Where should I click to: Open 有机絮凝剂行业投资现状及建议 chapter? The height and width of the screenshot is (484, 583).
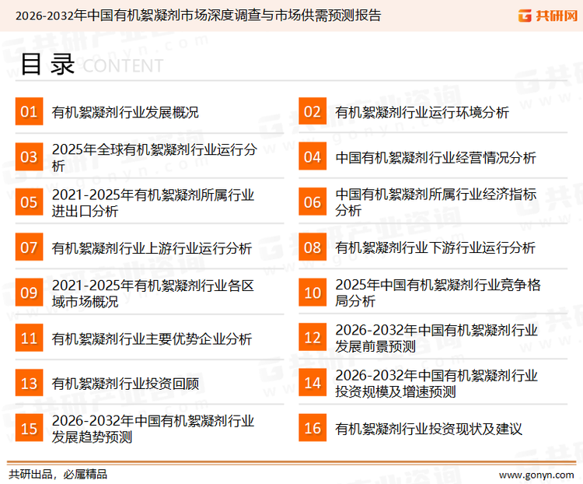pyautogui.click(x=428, y=428)
